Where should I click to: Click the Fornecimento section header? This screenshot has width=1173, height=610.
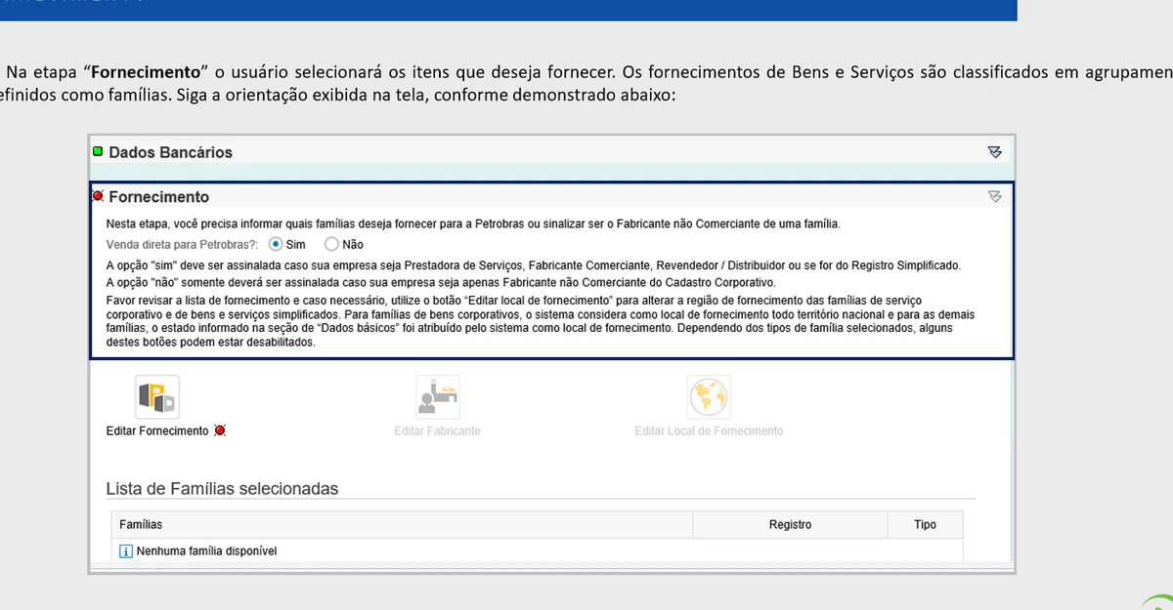[552, 197]
